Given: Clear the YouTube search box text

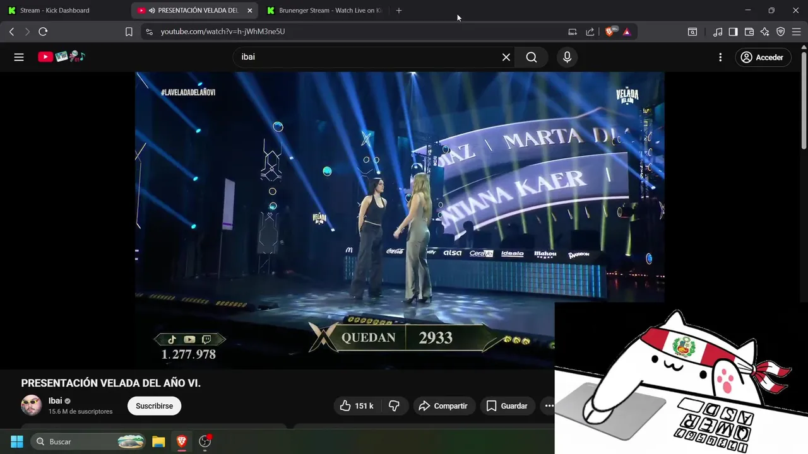Looking at the screenshot, I should 506,57.
